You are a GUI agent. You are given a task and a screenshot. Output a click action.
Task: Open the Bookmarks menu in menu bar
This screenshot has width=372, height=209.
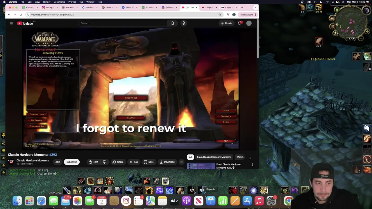(x=59, y=2)
